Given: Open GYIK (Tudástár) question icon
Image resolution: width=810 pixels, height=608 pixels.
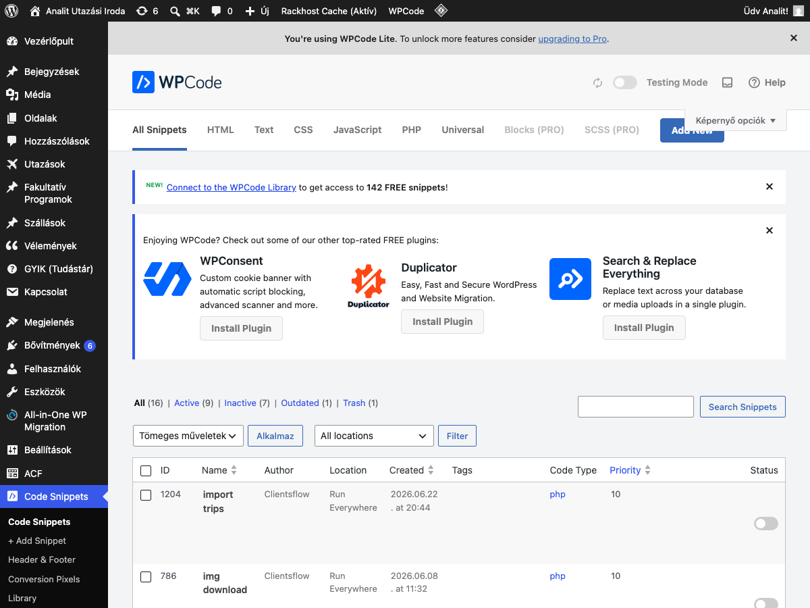Looking at the screenshot, I should click(12, 269).
